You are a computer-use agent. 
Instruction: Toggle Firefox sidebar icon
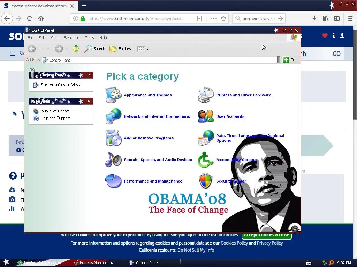[x=337, y=18]
